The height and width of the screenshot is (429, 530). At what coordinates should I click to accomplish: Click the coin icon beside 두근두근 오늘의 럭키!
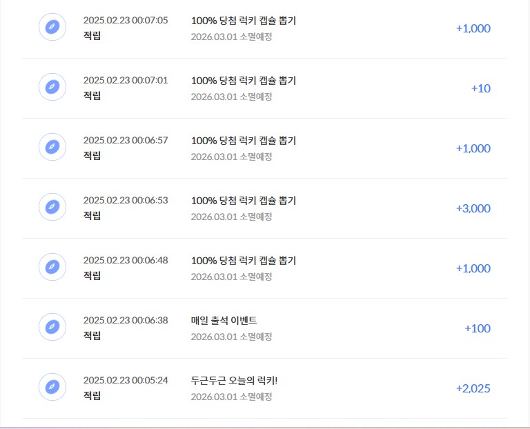52,387
